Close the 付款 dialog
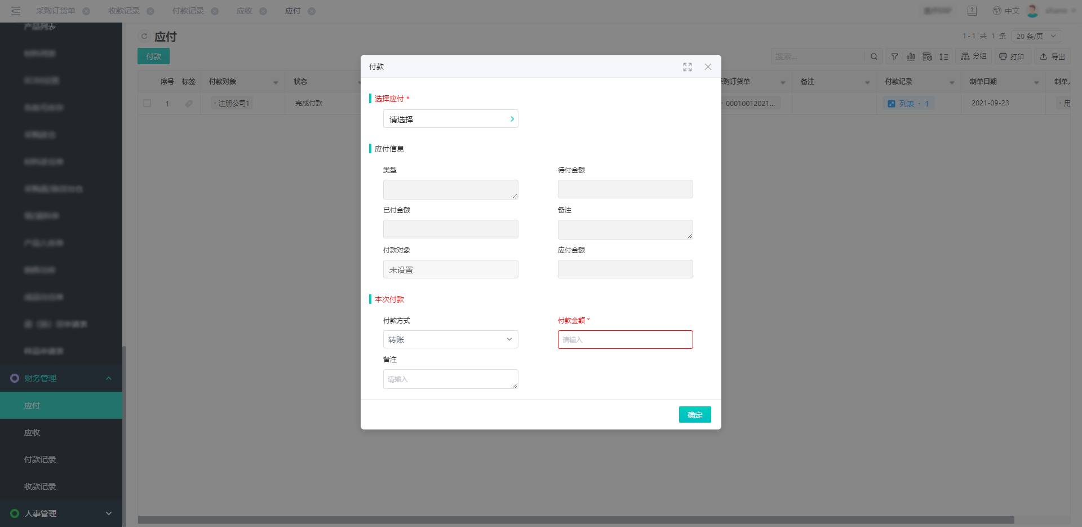This screenshot has width=1082, height=527. [708, 67]
